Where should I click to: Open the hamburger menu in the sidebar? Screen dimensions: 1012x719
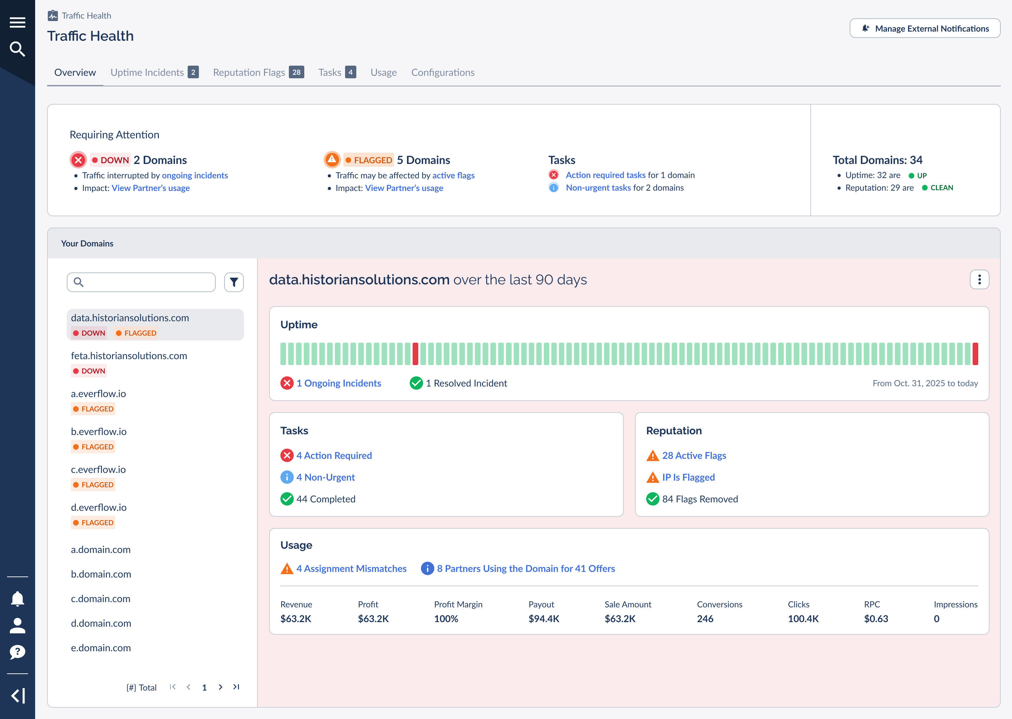(17, 22)
